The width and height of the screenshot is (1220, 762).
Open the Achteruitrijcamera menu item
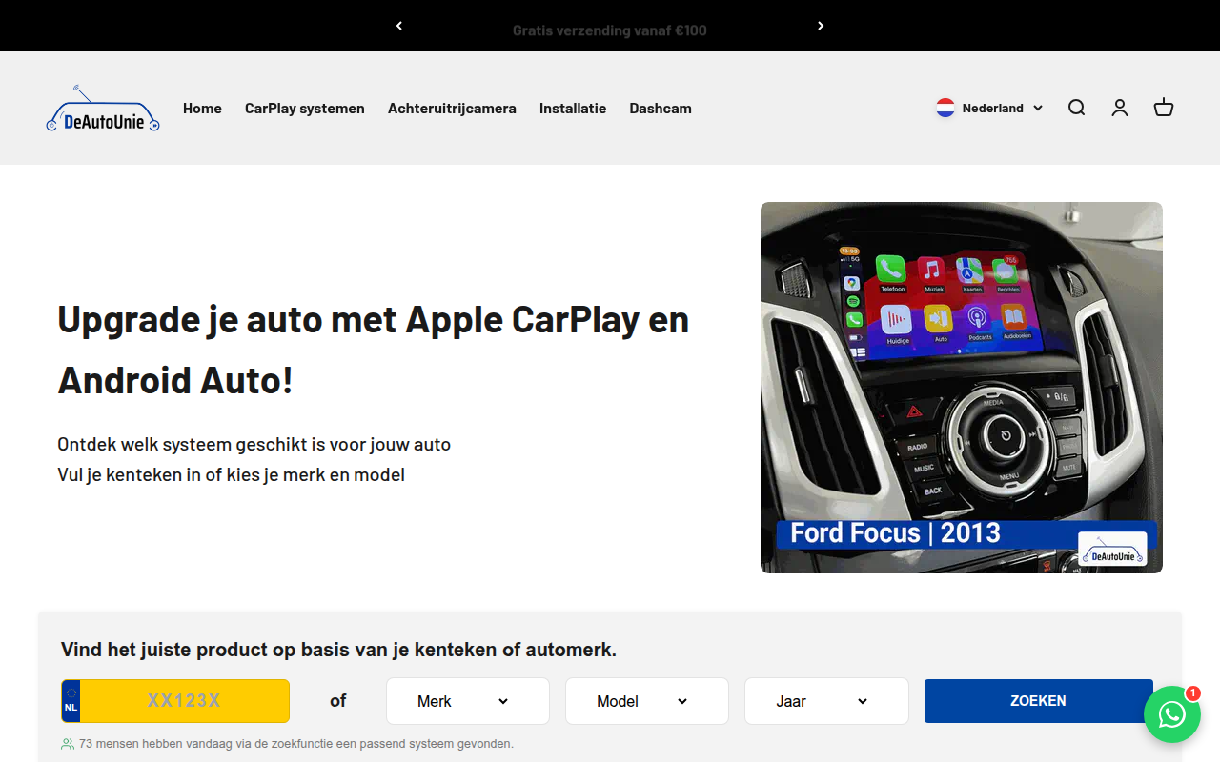click(x=452, y=109)
